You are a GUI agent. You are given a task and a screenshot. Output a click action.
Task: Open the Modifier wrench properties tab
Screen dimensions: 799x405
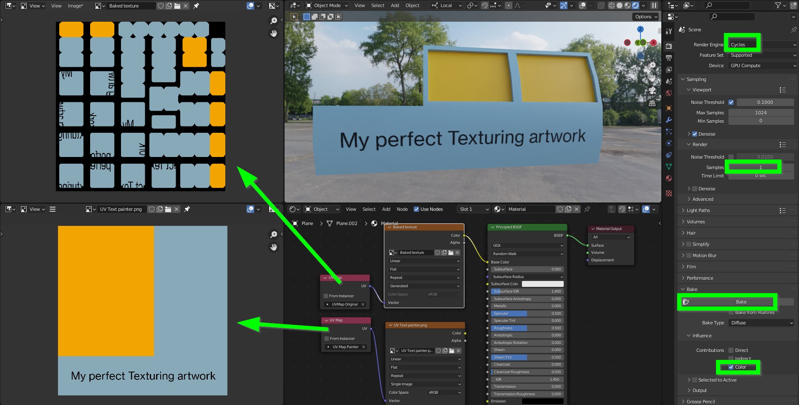pos(669,120)
